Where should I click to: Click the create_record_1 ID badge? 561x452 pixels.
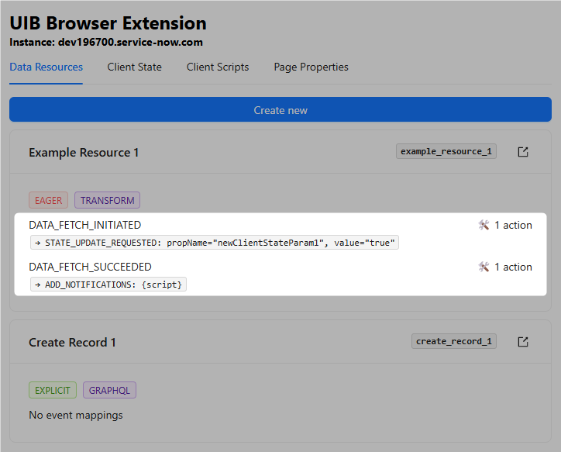tap(453, 342)
